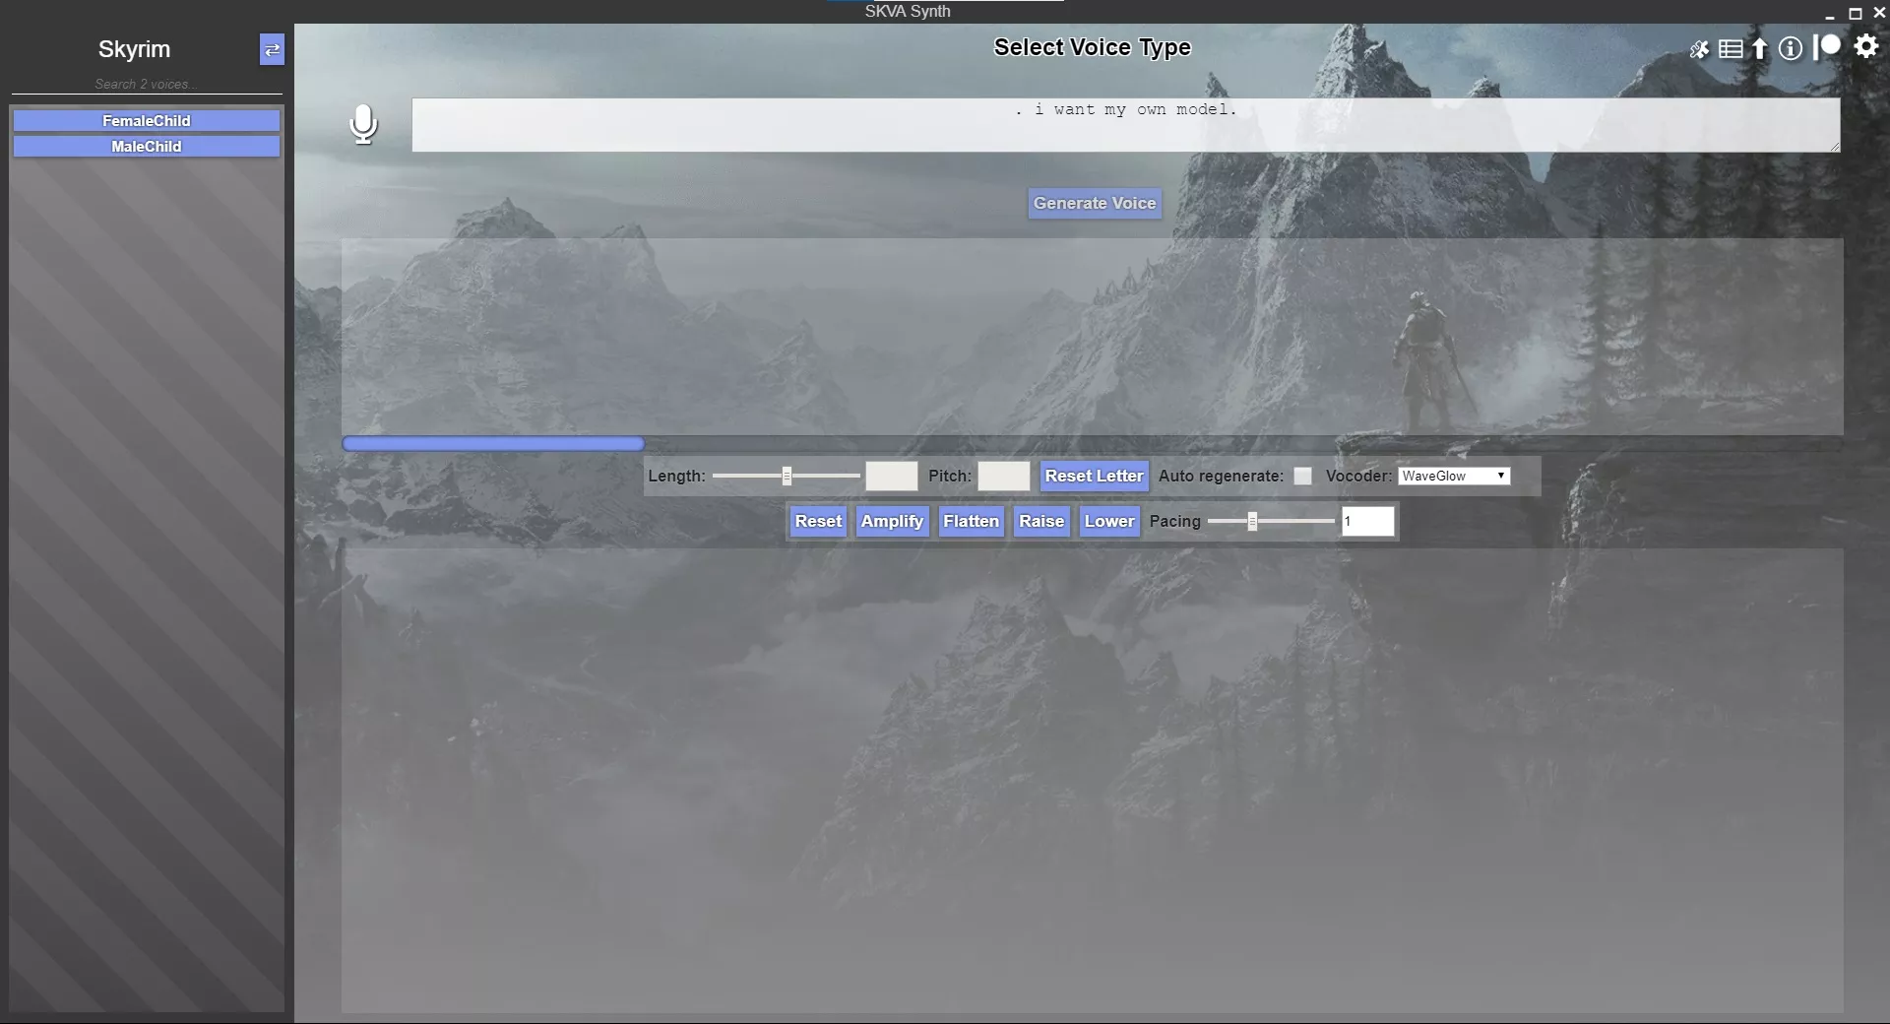The height and width of the screenshot is (1024, 1890).
Task: Close the SKVA Synth window
Action: click(1879, 14)
